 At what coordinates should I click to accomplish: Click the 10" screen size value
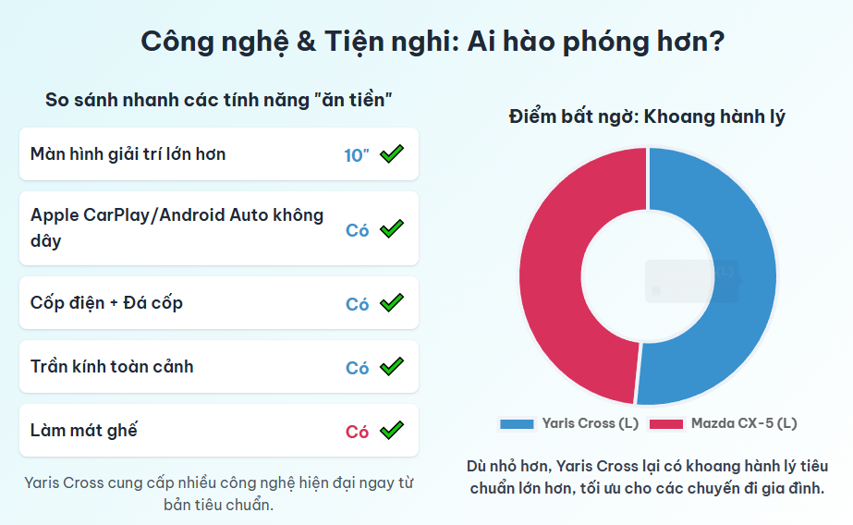point(357,155)
